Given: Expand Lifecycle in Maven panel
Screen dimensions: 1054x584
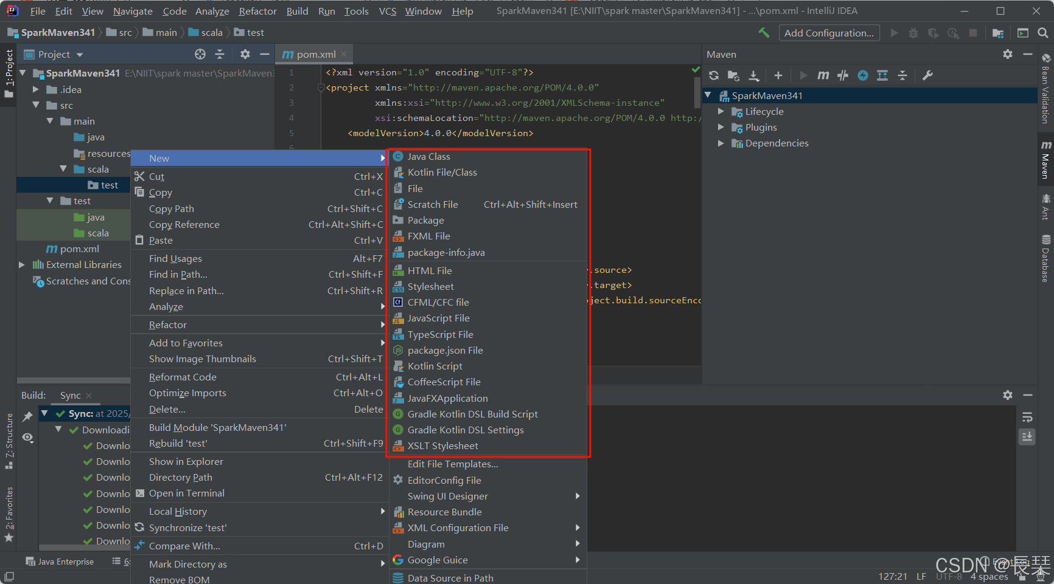Looking at the screenshot, I should 721,111.
